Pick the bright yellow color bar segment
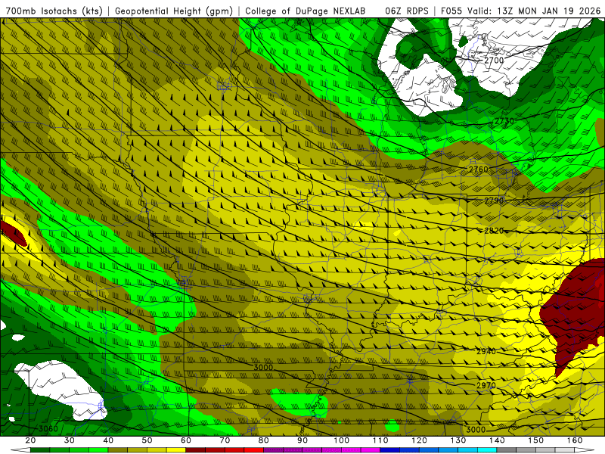This screenshot has height=454, width=605. coord(176,449)
